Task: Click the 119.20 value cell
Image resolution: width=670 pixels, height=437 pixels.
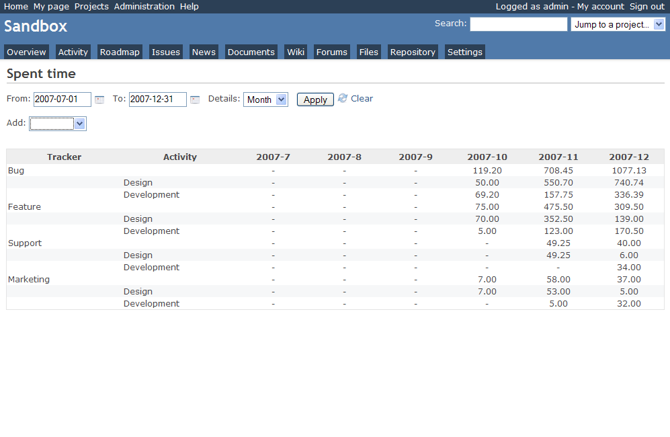Action: [487, 171]
